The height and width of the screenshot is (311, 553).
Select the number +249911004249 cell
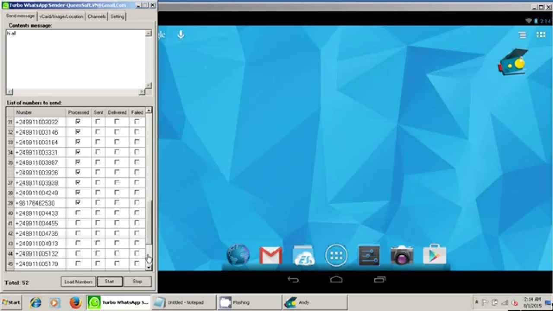40,193
